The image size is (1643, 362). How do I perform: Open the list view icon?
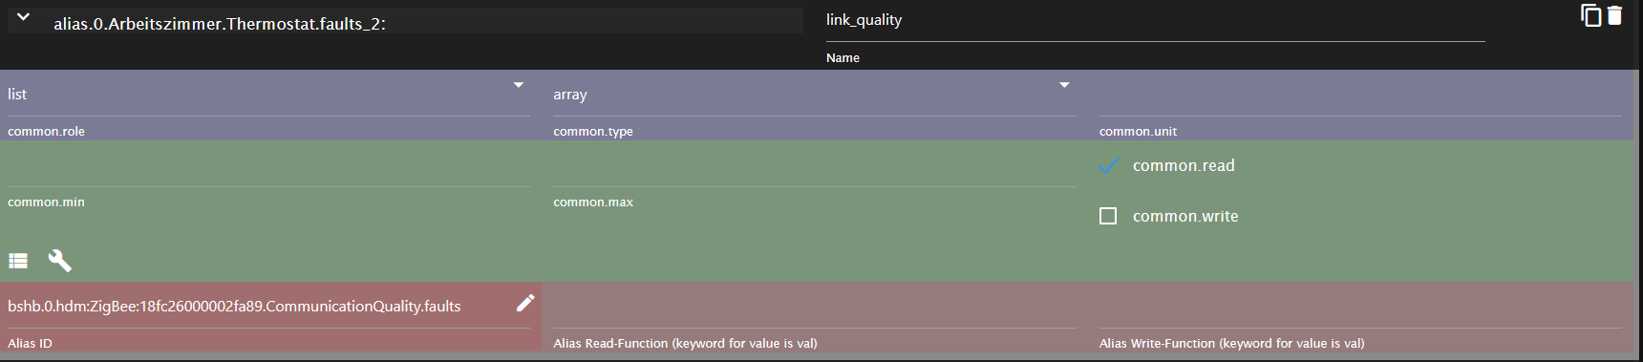click(x=18, y=261)
